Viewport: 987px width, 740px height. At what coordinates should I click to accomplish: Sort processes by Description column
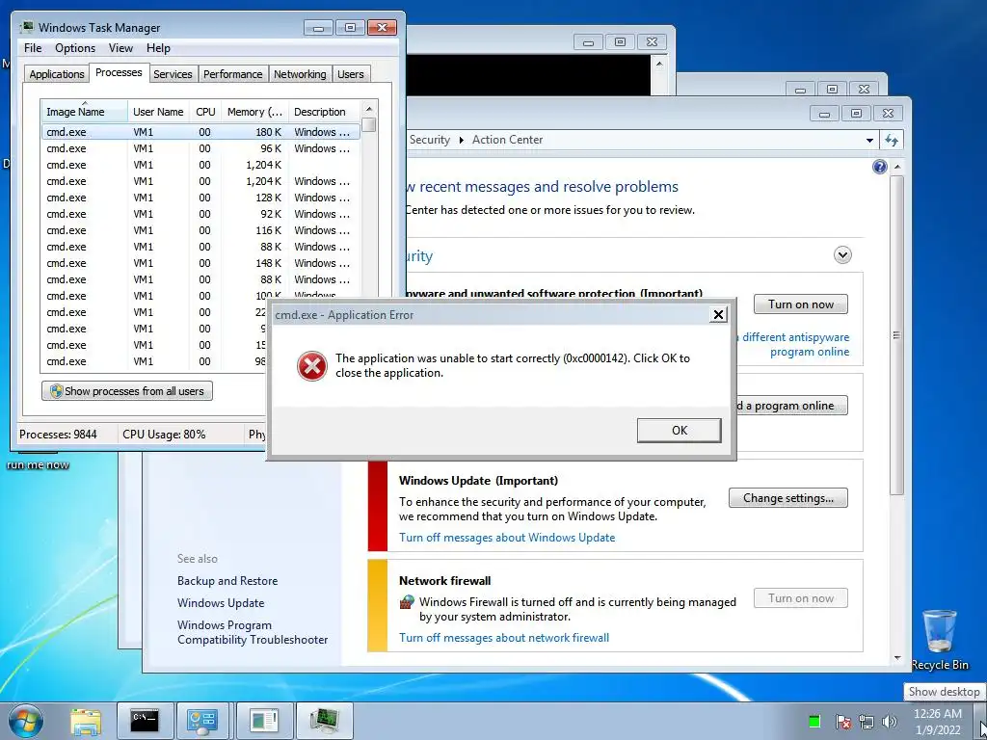tap(325, 112)
